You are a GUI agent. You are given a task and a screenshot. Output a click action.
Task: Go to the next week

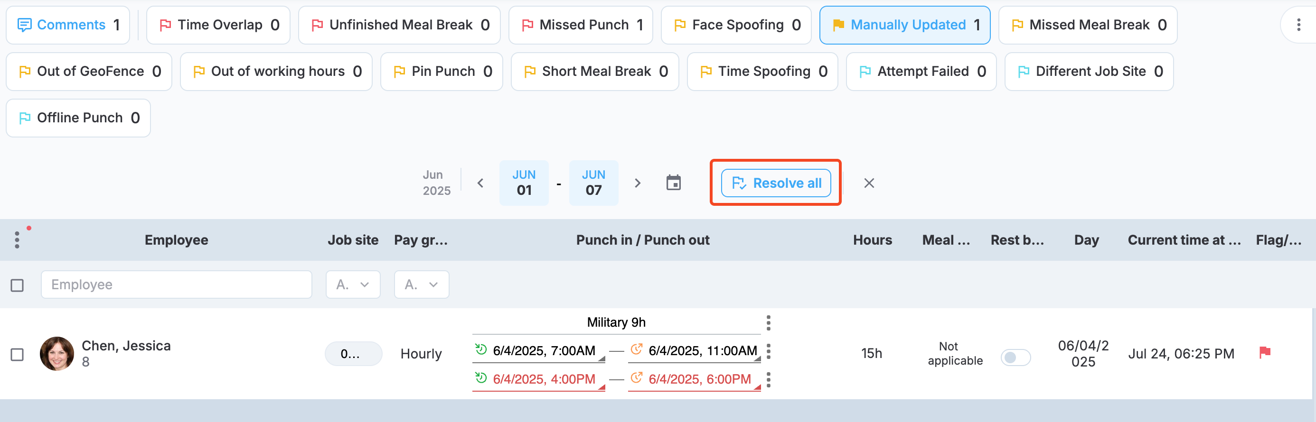coord(637,183)
